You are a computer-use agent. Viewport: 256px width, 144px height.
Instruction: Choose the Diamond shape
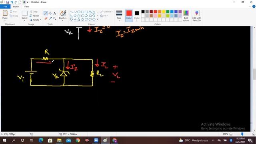[75, 16]
